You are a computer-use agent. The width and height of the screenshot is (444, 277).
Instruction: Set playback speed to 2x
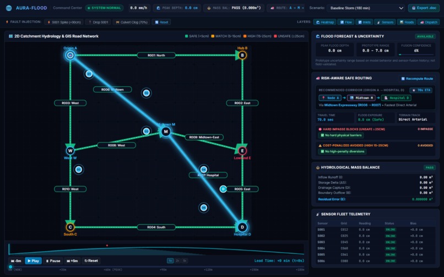pyautogui.click(x=177, y=260)
